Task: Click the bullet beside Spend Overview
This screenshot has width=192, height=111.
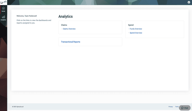Action: [128, 33]
